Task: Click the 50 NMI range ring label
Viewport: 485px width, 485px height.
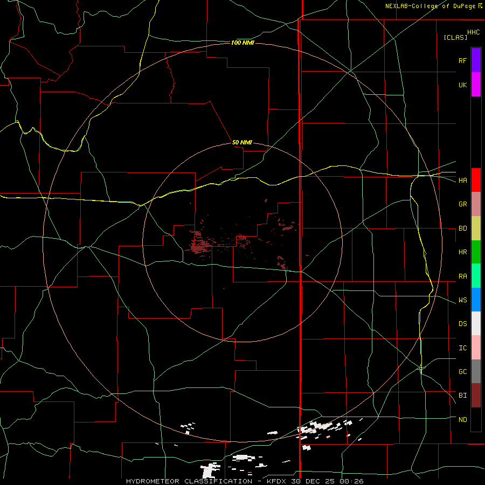Action: pyautogui.click(x=242, y=142)
